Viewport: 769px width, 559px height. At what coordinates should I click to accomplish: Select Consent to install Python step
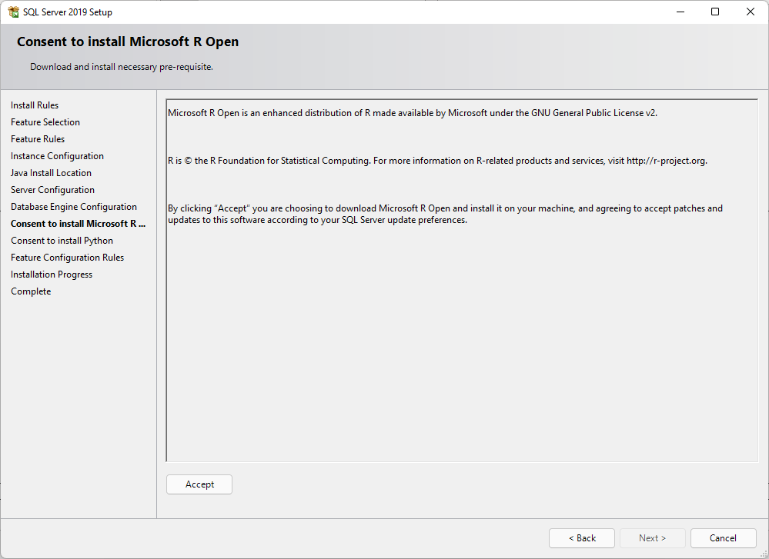[62, 241]
